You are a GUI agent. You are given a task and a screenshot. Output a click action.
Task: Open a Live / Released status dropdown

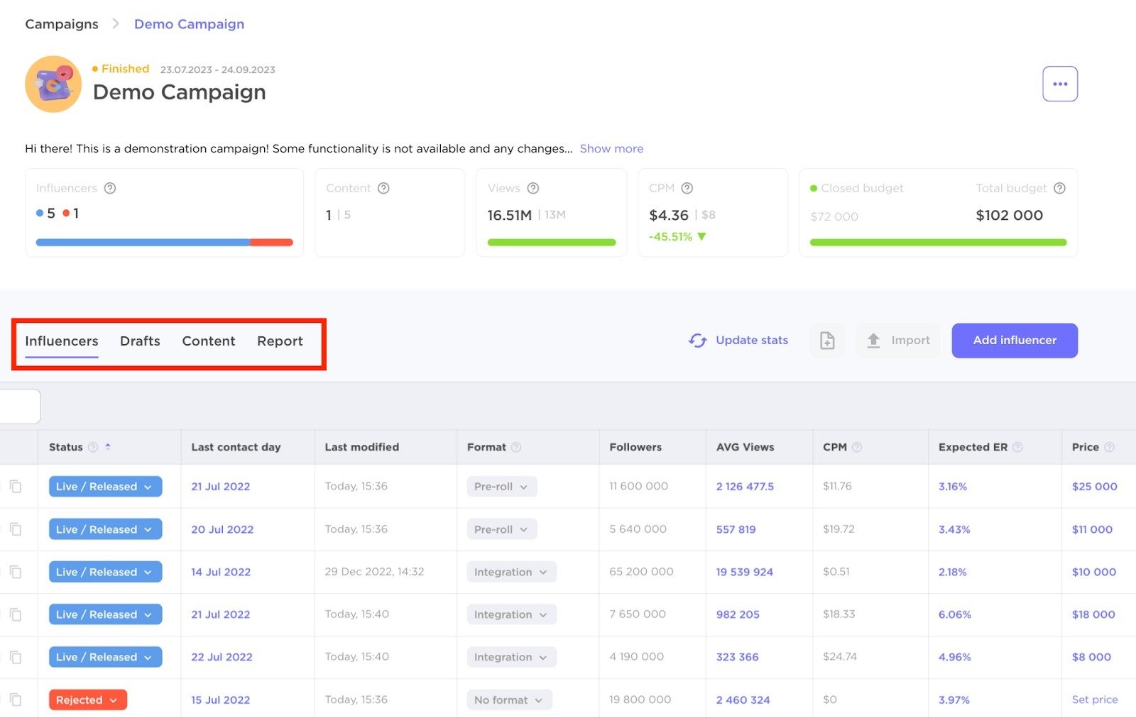(104, 486)
